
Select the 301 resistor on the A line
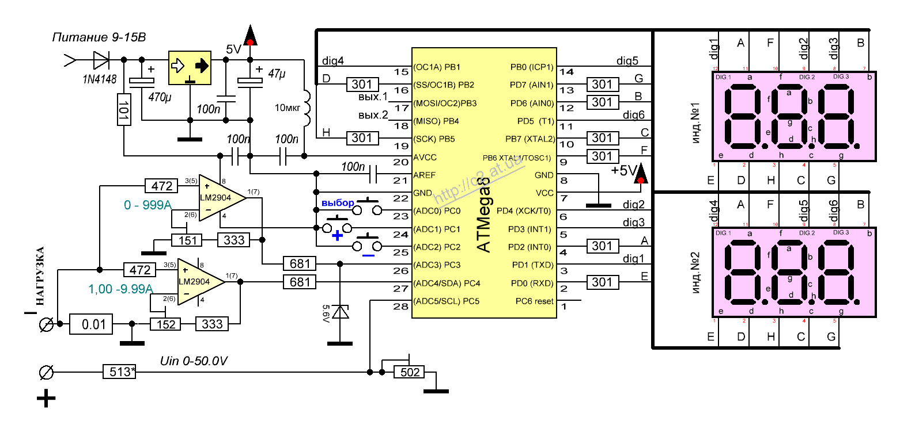pos(602,246)
